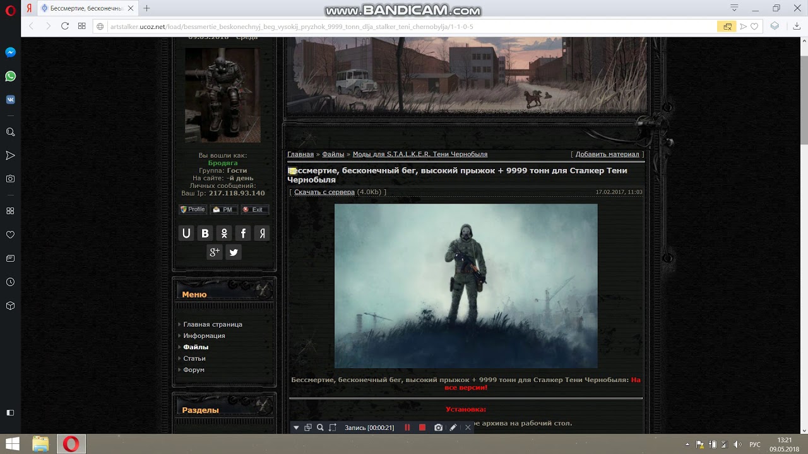This screenshot has width=808, height=454.
Task: Open Speed Dial from the Opera sidebar
Action: tap(11, 211)
